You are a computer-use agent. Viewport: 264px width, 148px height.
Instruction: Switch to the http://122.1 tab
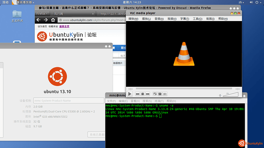point(111,14)
